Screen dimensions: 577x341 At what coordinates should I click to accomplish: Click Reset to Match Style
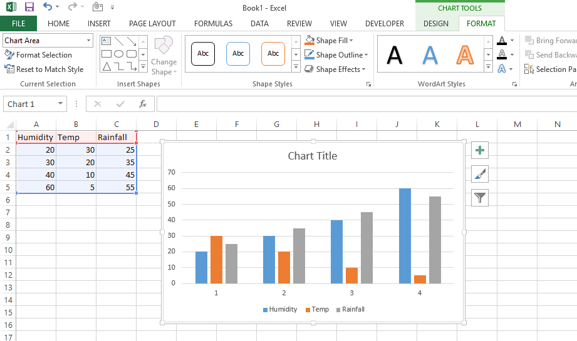[x=44, y=69]
